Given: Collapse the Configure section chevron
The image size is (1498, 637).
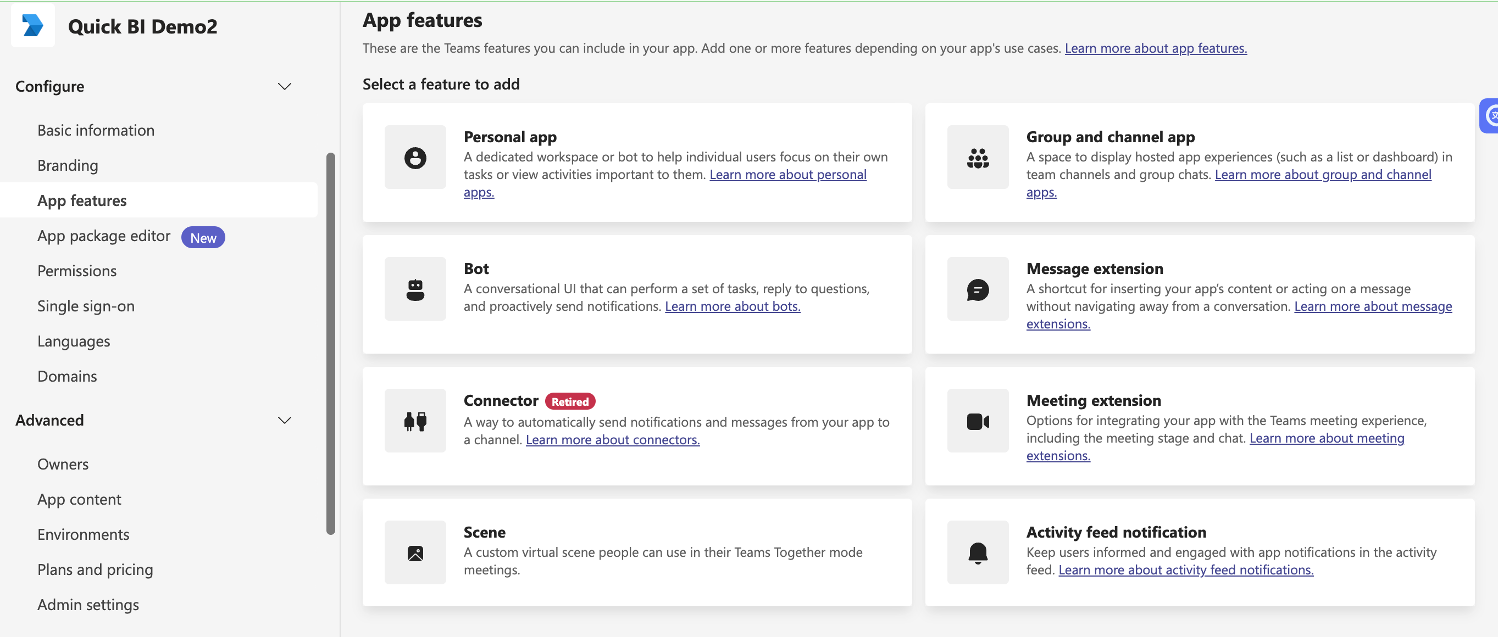Looking at the screenshot, I should [x=284, y=87].
